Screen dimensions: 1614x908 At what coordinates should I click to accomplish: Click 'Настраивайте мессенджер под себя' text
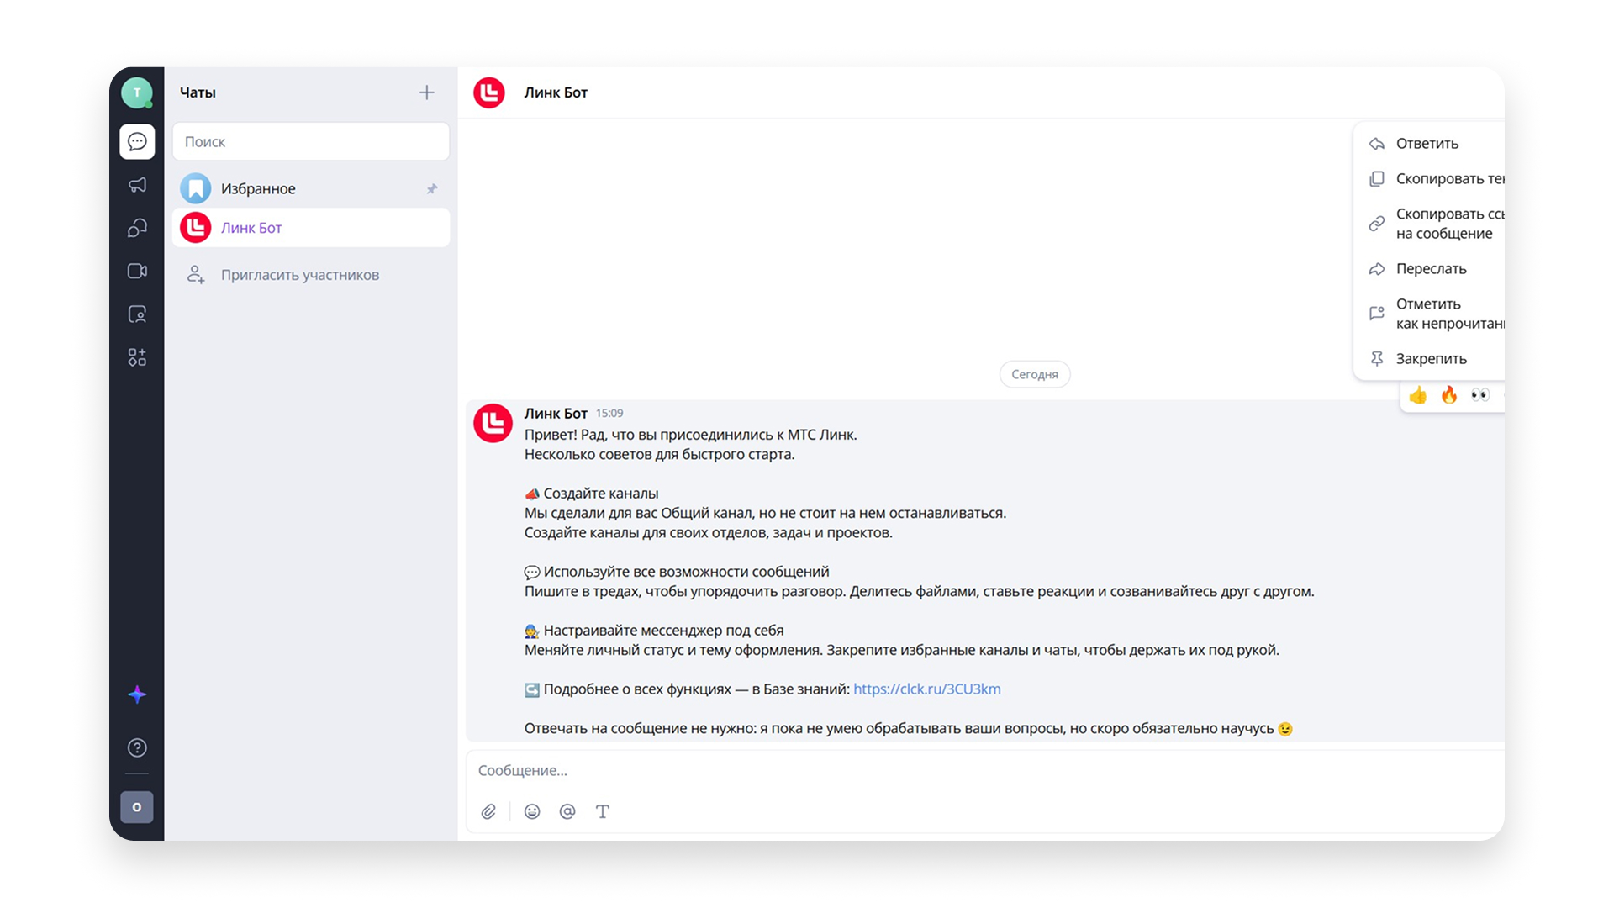click(663, 631)
